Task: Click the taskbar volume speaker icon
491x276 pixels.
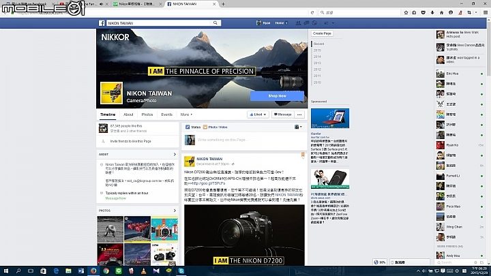Action: coord(424,271)
